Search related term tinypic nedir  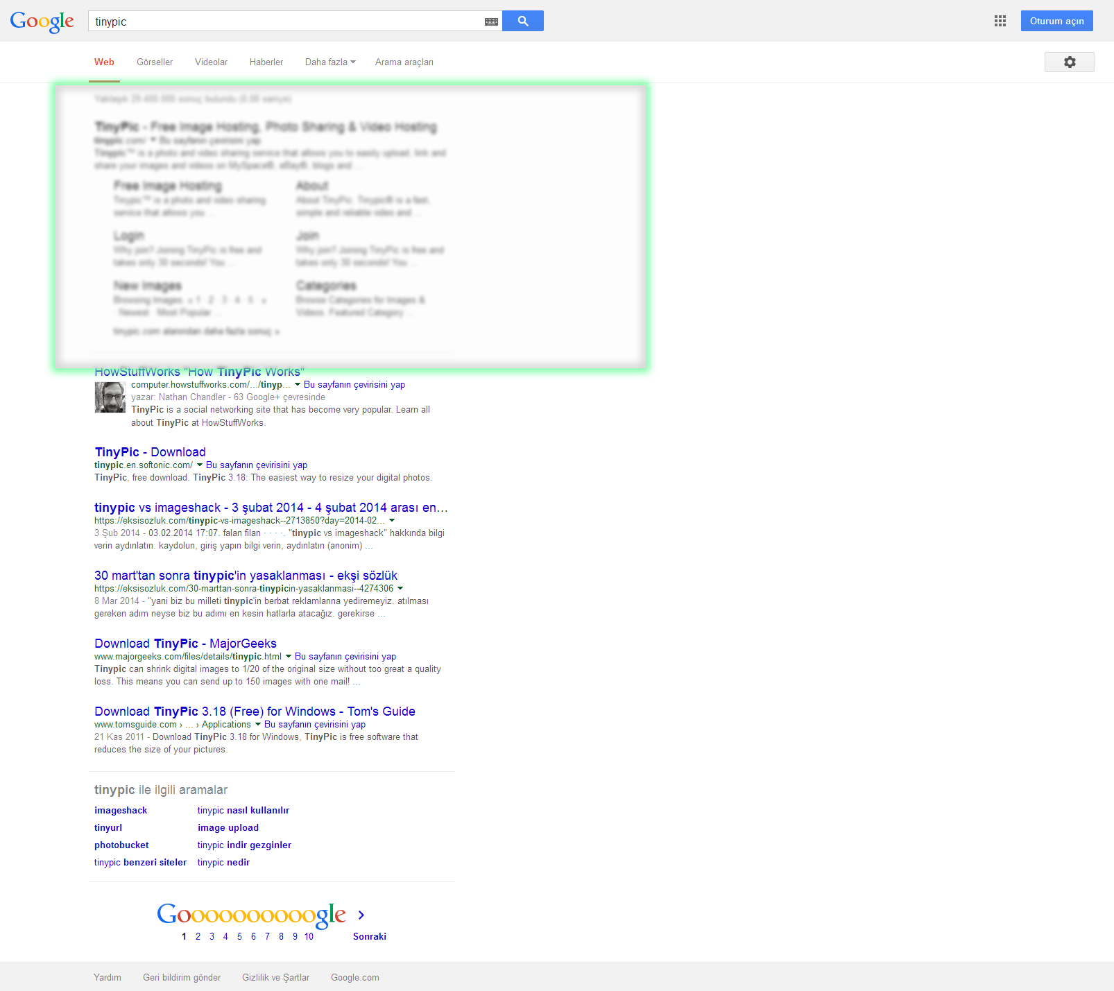[x=223, y=862]
